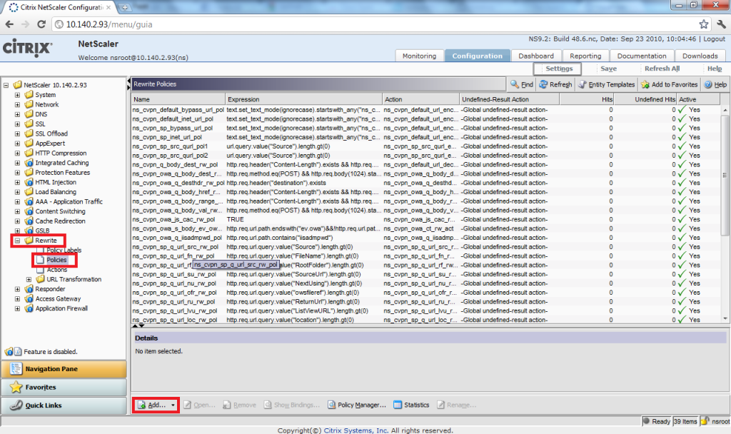Viewport: 731px width, 434px height.
Task: Click the Statistics icon in the bottom toolbar
Action: (398, 405)
